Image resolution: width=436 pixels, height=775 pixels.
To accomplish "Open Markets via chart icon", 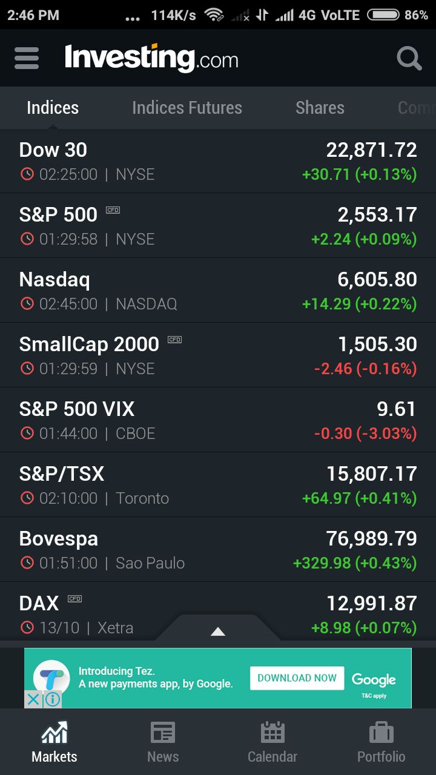I will click(x=54, y=733).
